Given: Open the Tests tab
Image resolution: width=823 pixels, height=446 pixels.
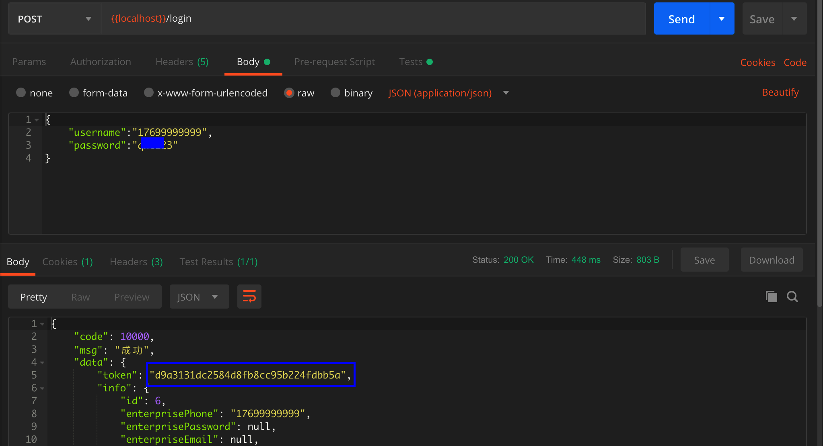Looking at the screenshot, I should click(416, 61).
